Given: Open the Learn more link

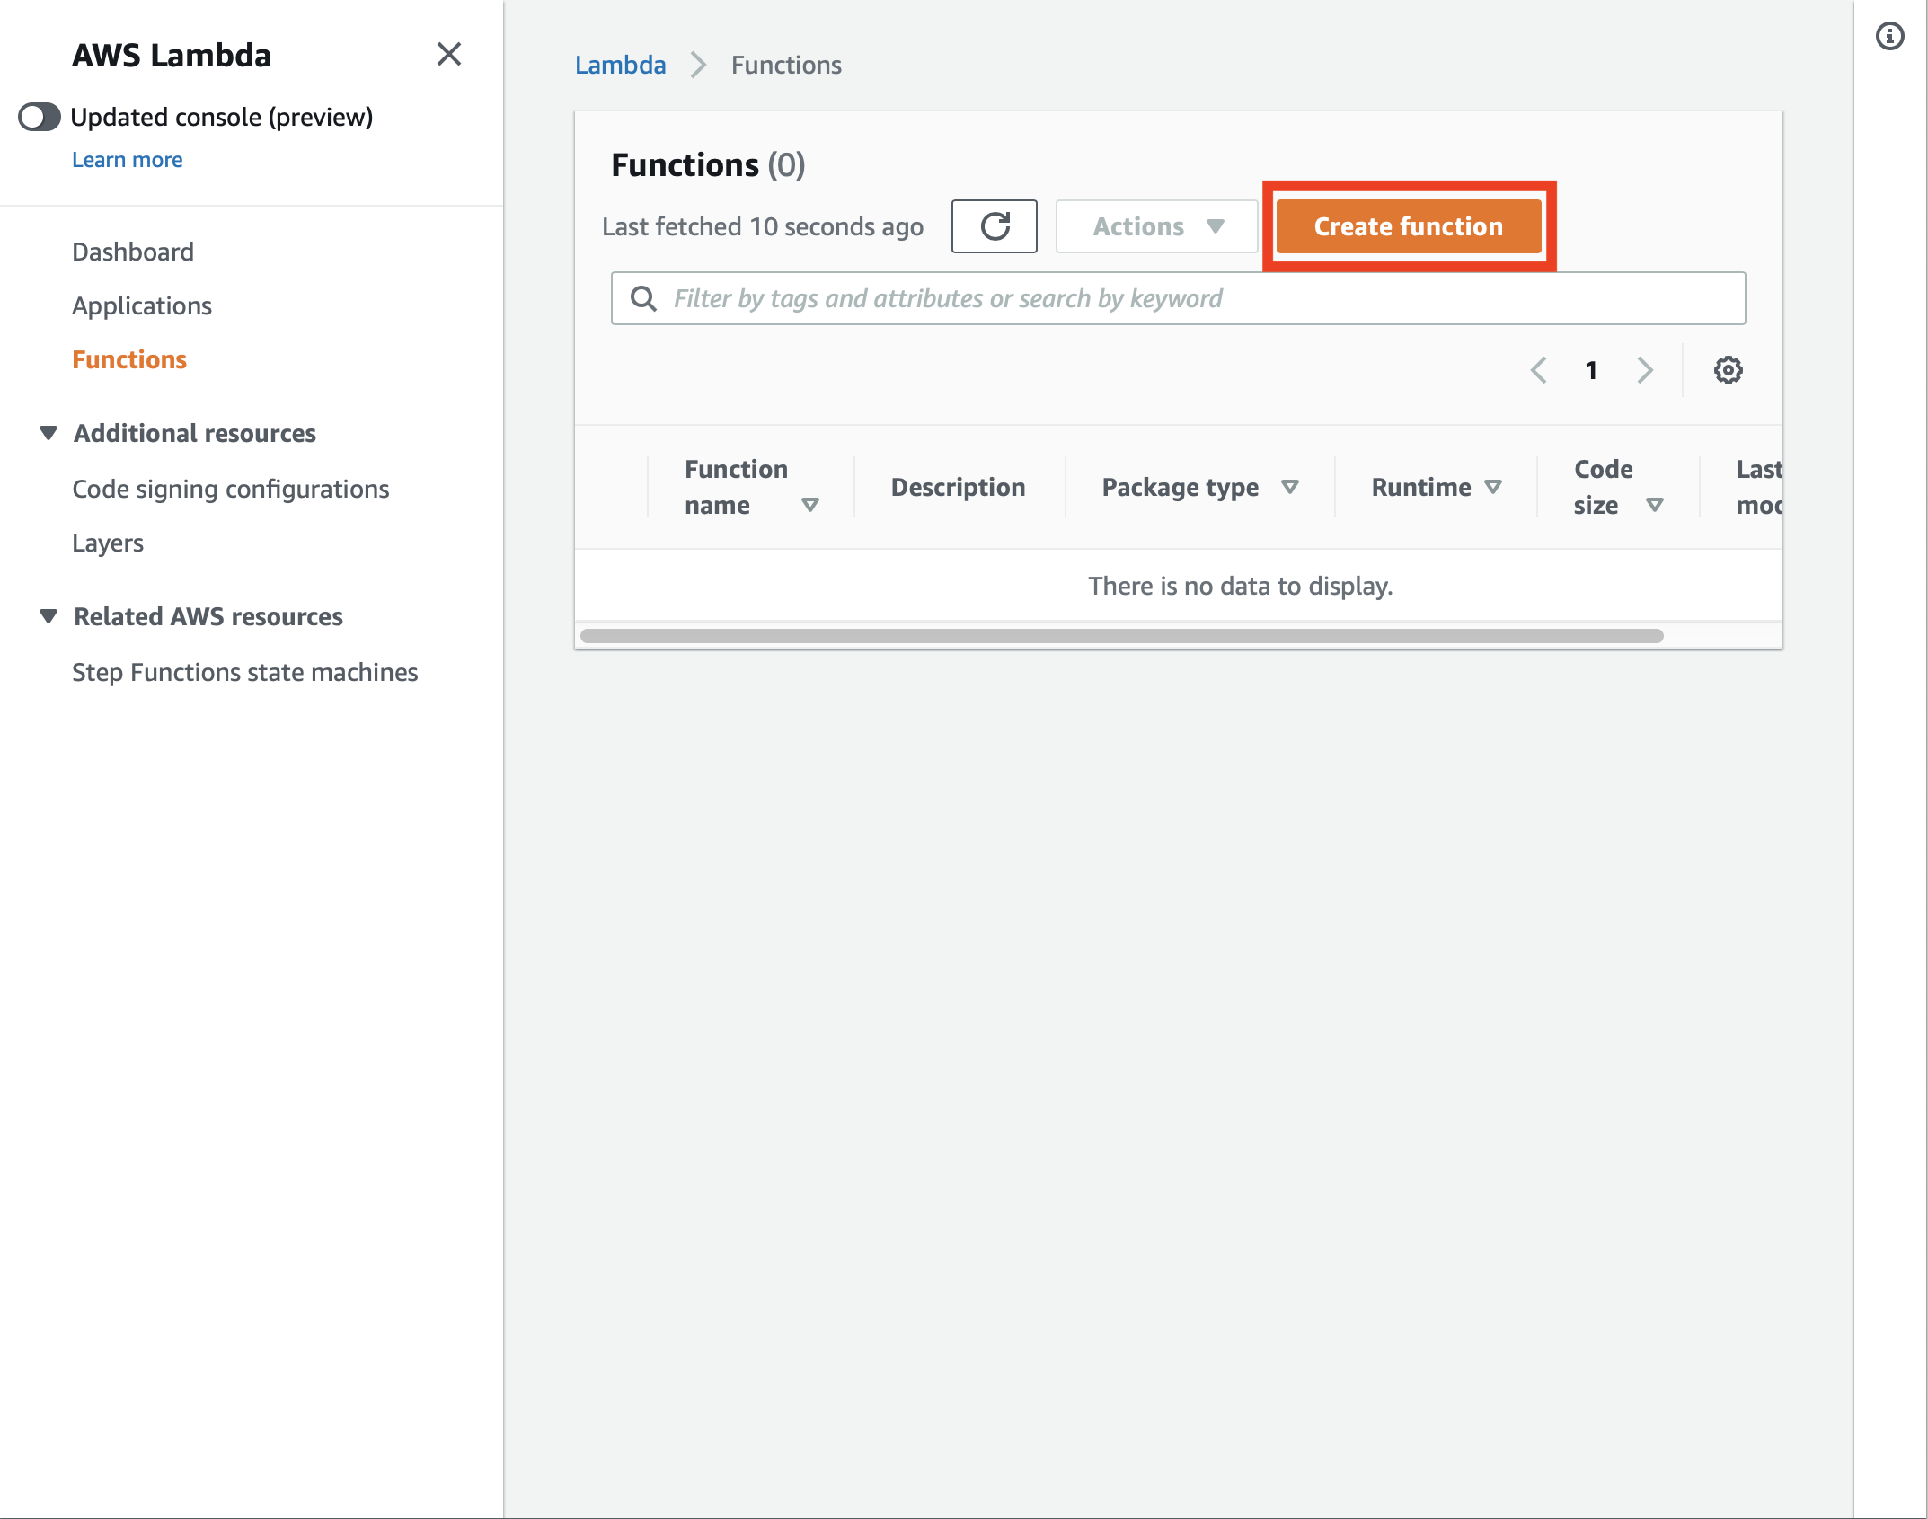Looking at the screenshot, I should [x=127, y=160].
